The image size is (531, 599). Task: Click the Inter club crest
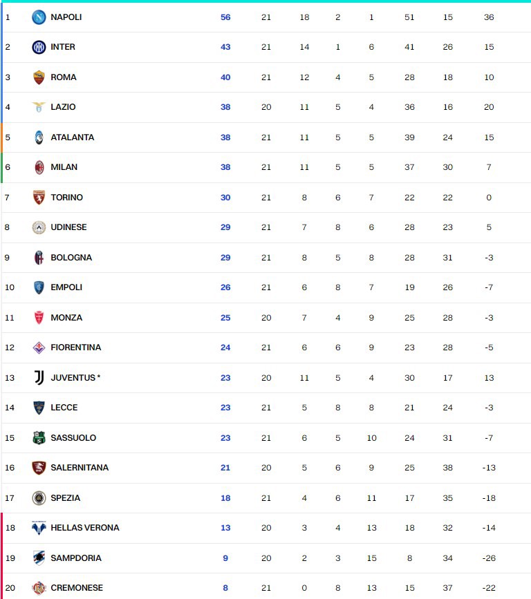click(x=39, y=47)
